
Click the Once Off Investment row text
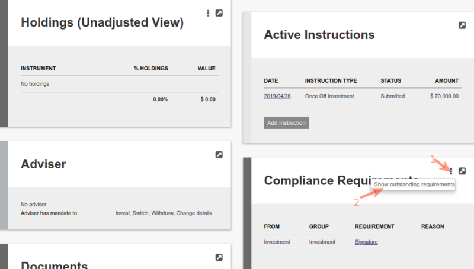point(329,96)
